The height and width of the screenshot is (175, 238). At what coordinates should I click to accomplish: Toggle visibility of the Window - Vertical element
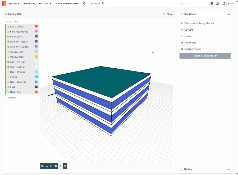pyautogui.click(x=19, y=42)
